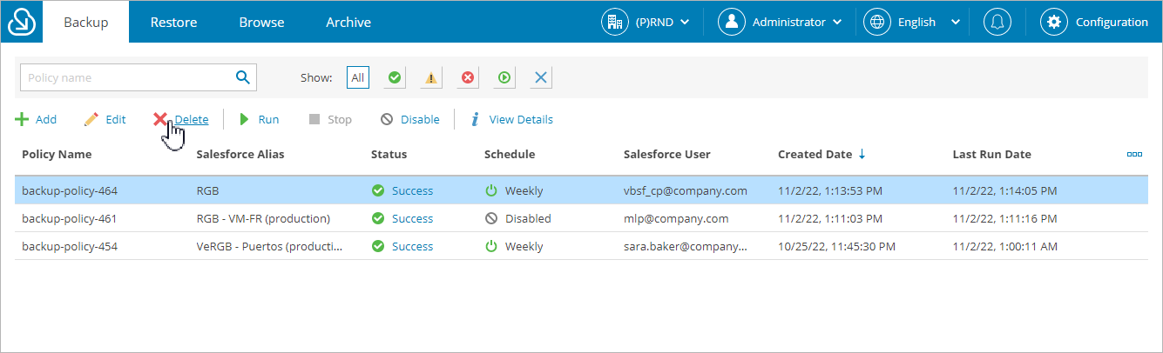Open the Administrator user menu
The width and height of the screenshot is (1163, 353).
[x=781, y=22]
